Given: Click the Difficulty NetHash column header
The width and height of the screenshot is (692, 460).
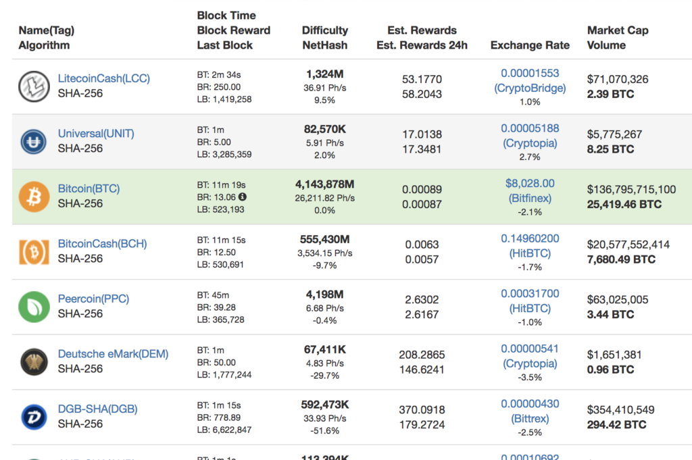Looking at the screenshot, I should [325, 38].
